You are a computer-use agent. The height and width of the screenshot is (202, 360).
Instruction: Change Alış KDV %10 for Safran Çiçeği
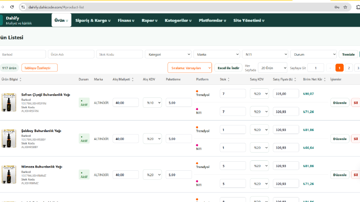click(152, 103)
